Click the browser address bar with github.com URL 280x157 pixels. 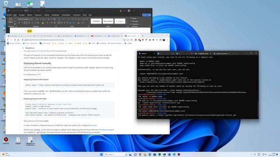[72, 40]
